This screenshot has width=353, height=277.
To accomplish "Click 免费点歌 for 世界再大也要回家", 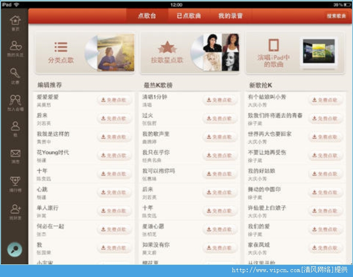I will point(326,137).
